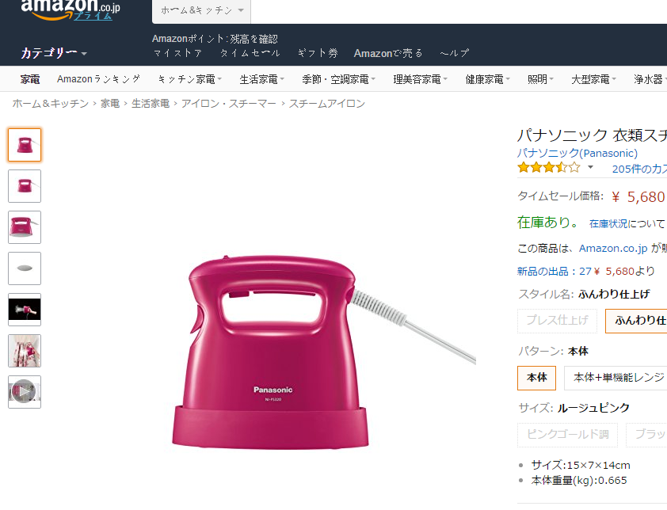Open the ホーム&キッチン search category dropdown
The width and height of the screenshot is (667, 510).
tap(202, 10)
